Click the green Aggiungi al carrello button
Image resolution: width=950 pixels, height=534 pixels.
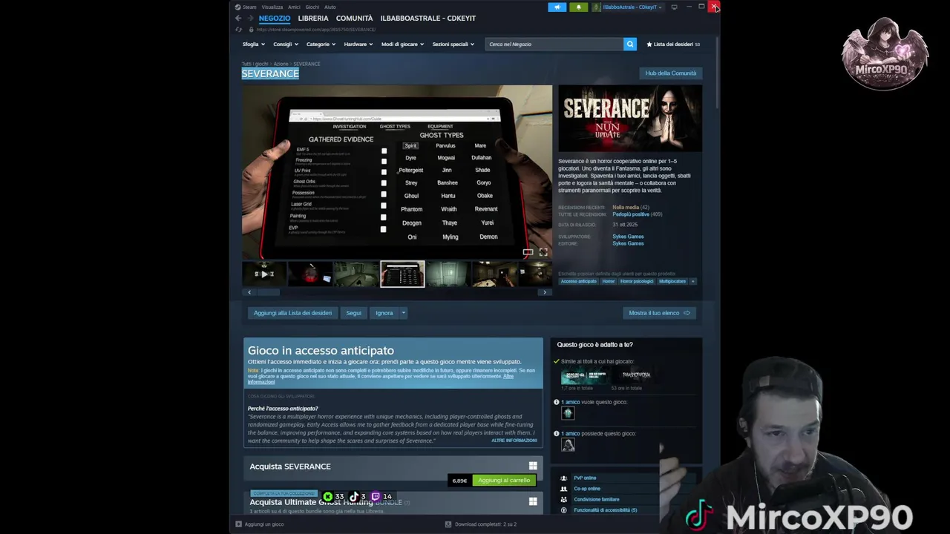(x=504, y=481)
